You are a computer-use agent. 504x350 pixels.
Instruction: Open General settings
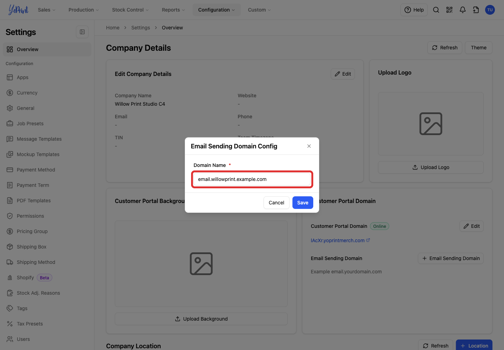point(47,108)
